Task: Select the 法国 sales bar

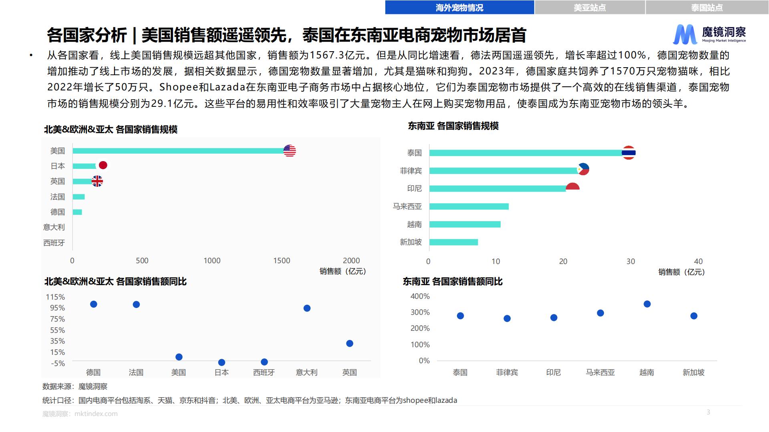Action: [x=79, y=197]
